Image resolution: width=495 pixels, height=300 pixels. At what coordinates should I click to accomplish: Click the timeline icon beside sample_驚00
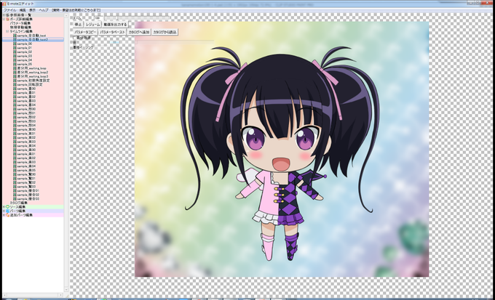(15, 174)
